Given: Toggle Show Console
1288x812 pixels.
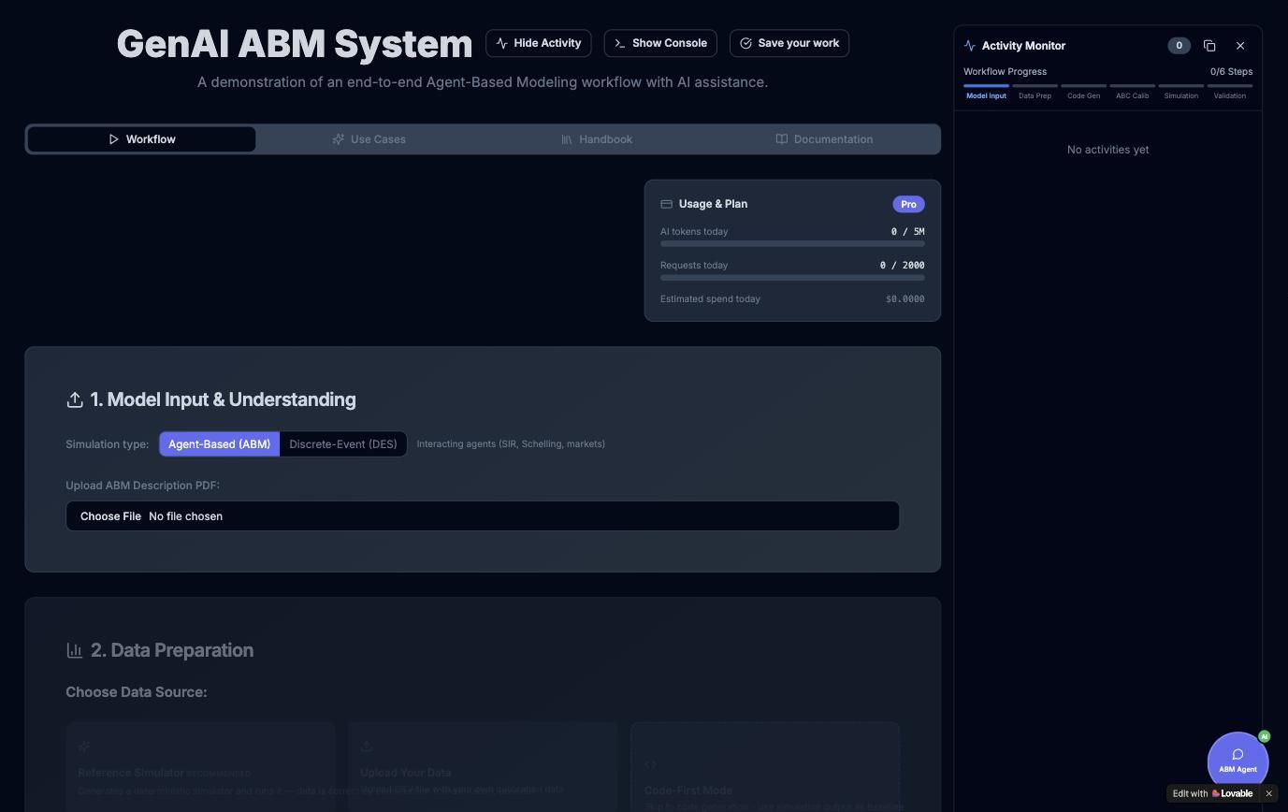Looking at the screenshot, I should click(x=660, y=43).
